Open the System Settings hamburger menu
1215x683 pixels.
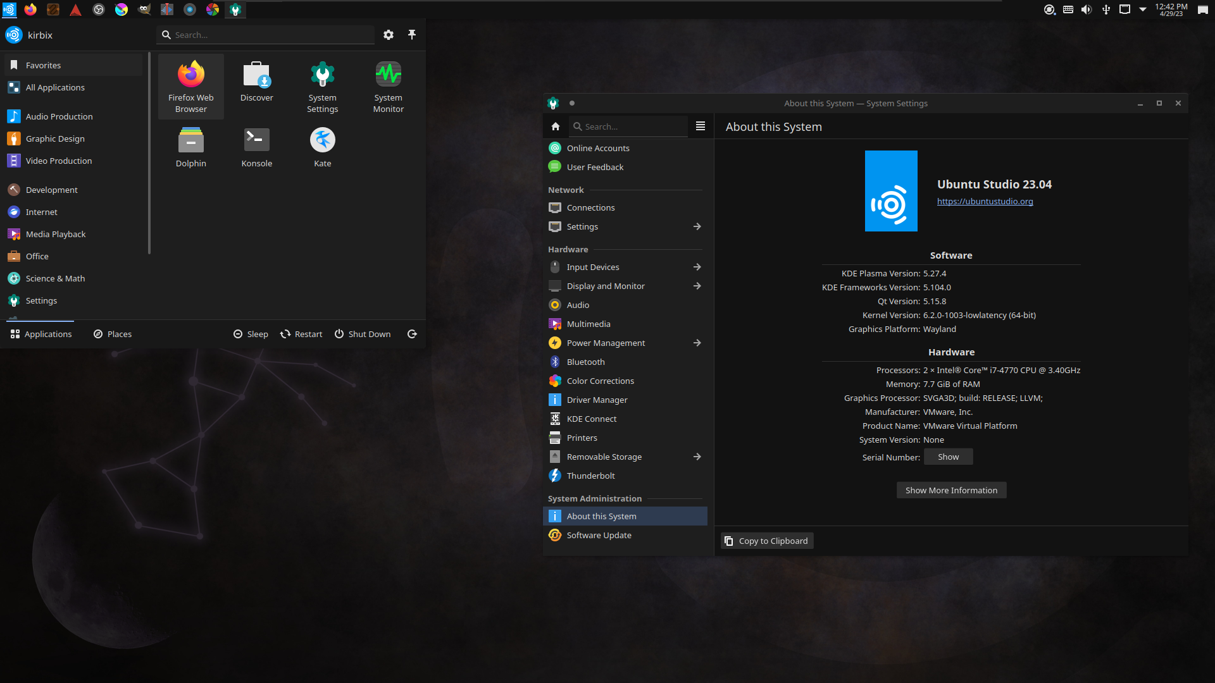tap(701, 126)
